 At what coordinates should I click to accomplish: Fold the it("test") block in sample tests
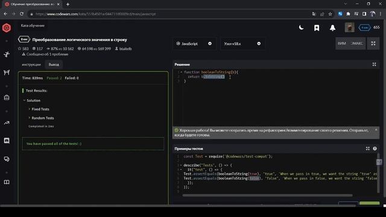(181, 169)
